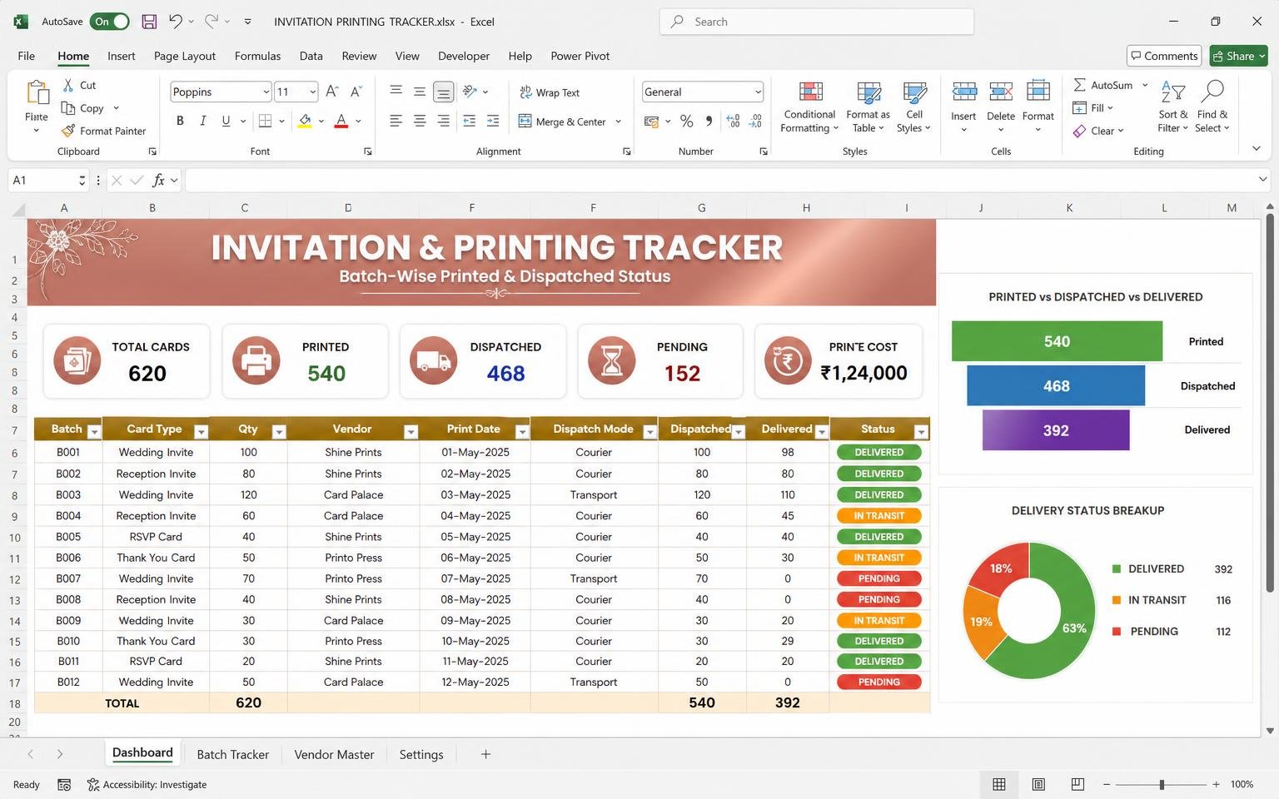Image resolution: width=1279 pixels, height=799 pixels.
Task: Click Accessibility: Investigate in status bar
Action: (x=147, y=784)
